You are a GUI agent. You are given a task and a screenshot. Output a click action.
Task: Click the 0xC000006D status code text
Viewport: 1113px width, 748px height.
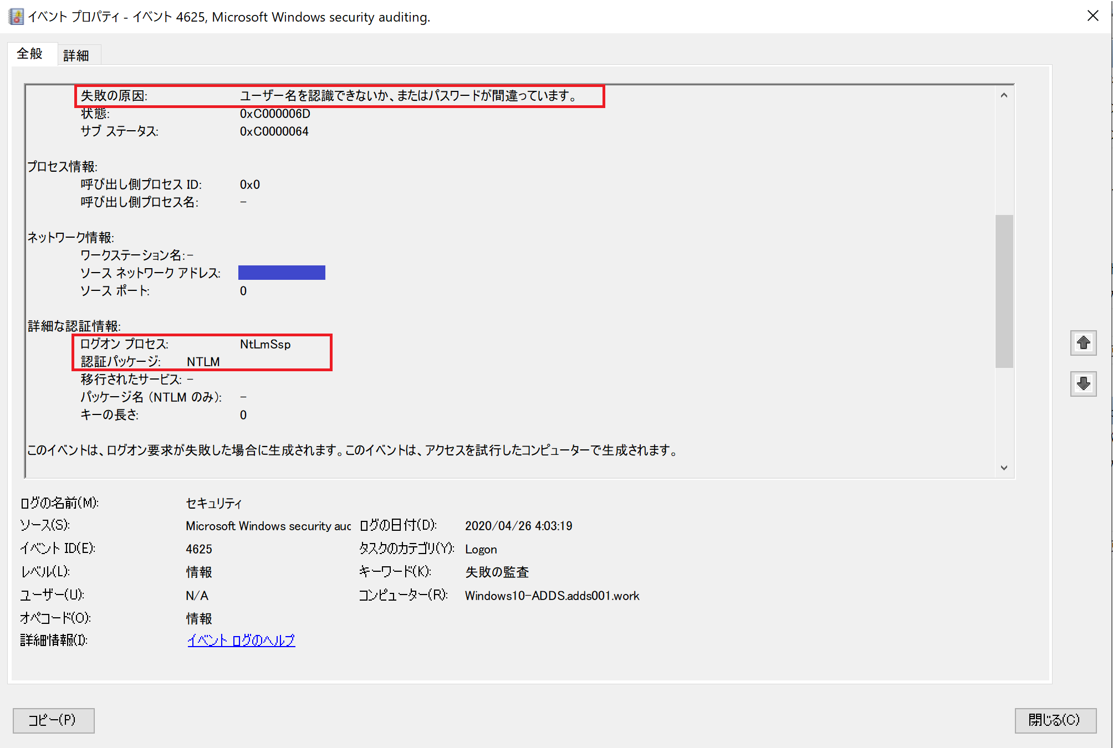click(x=275, y=114)
